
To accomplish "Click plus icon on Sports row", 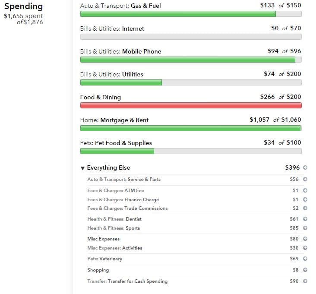I will coord(305,228).
